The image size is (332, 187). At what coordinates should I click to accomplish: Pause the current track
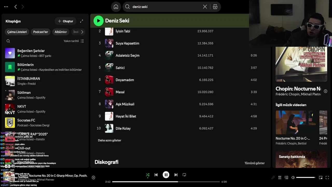click(x=166, y=175)
